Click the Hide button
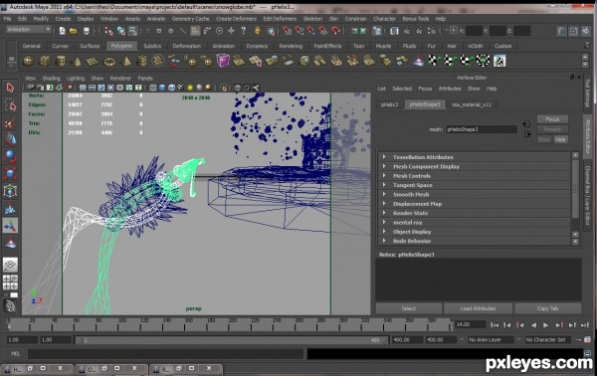The image size is (597, 376). tap(560, 139)
